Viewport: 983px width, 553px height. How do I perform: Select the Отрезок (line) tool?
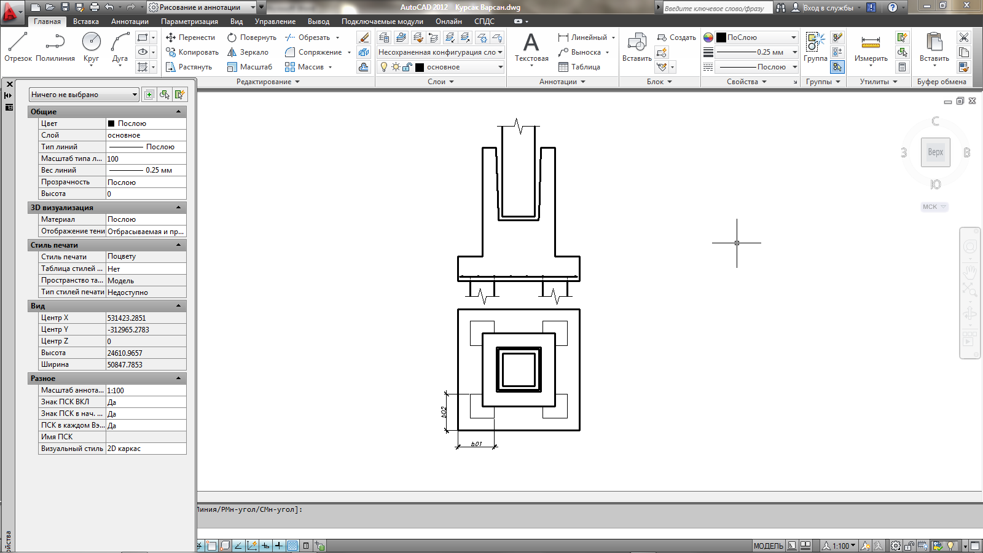point(18,47)
